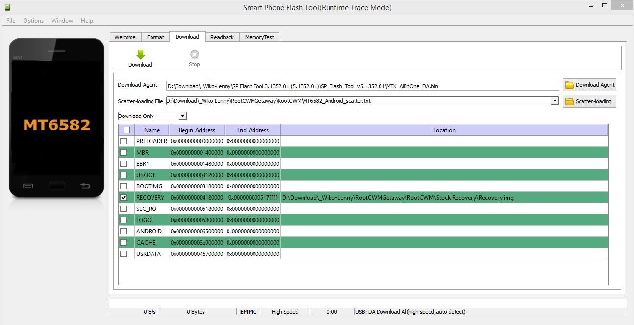634x325 pixels.
Task: Click begin address 0x0000000004180000
Action: coord(197,197)
